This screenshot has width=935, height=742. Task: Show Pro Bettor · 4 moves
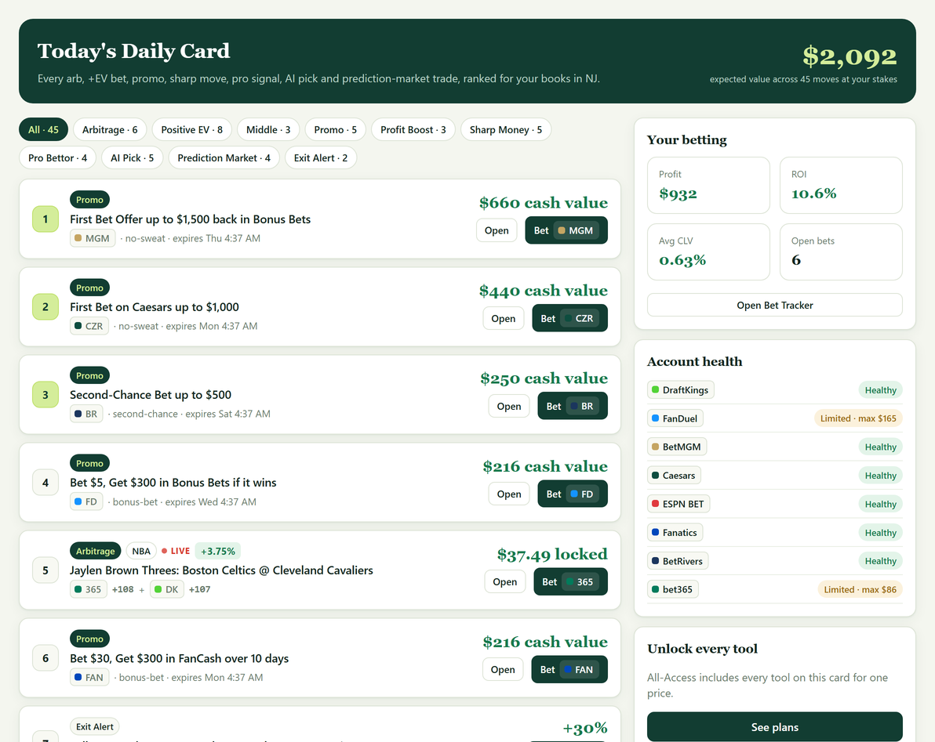tap(57, 157)
